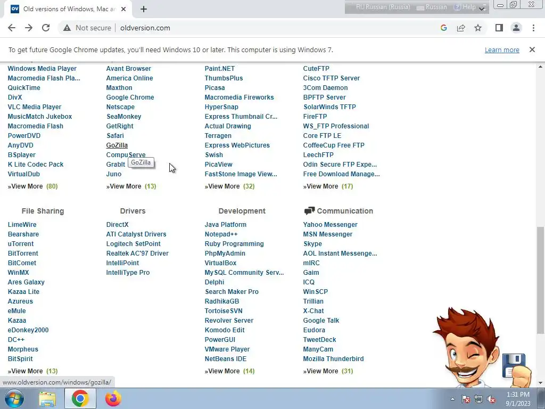This screenshot has height=409, width=545.
Task: Select the Old versions browser tab
Action: pyautogui.click(x=69, y=9)
